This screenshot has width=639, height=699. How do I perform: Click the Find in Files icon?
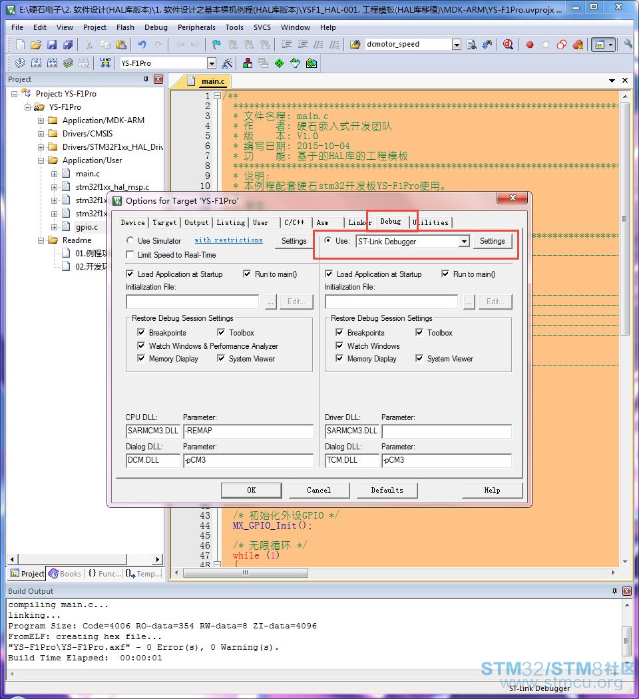(x=355, y=44)
